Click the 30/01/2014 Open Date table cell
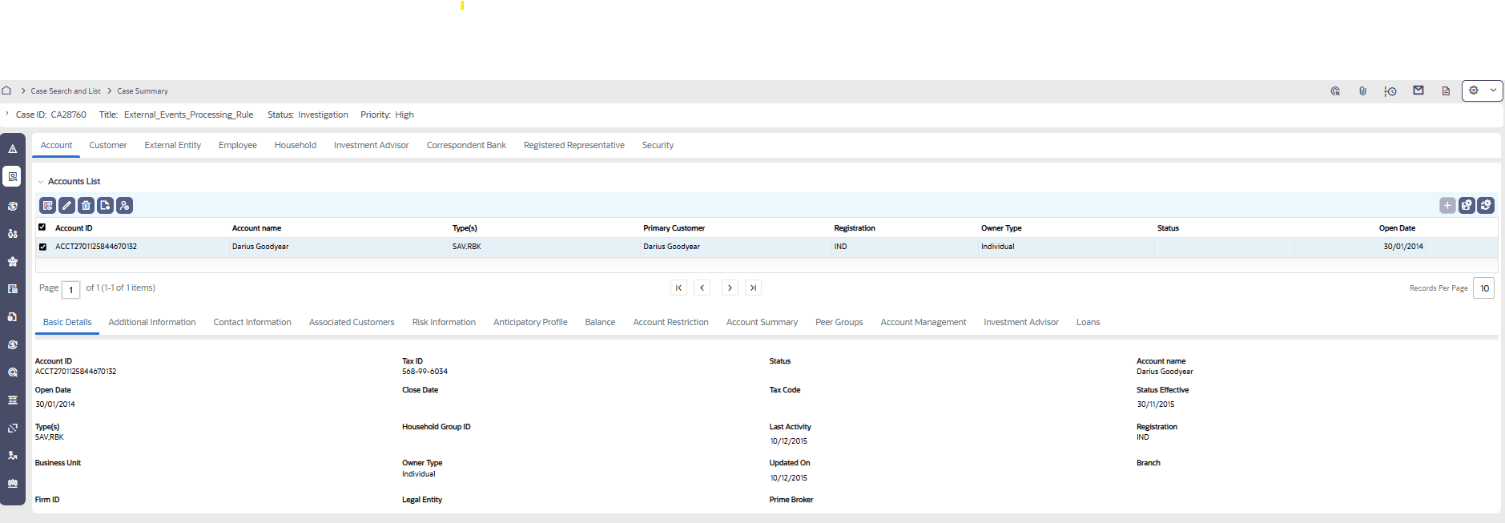The width and height of the screenshot is (1505, 523). coord(1403,247)
